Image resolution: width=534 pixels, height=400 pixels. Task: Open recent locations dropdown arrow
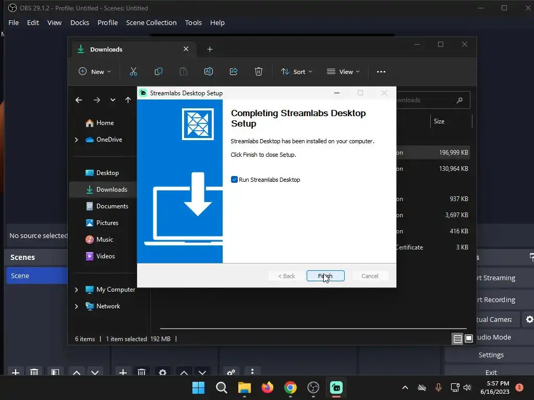(x=113, y=100)
